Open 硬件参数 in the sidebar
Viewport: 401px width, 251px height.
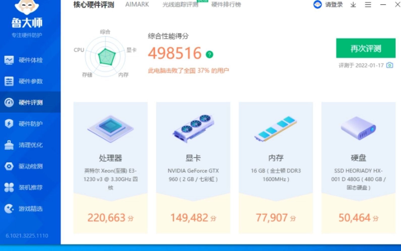(30, 81)
